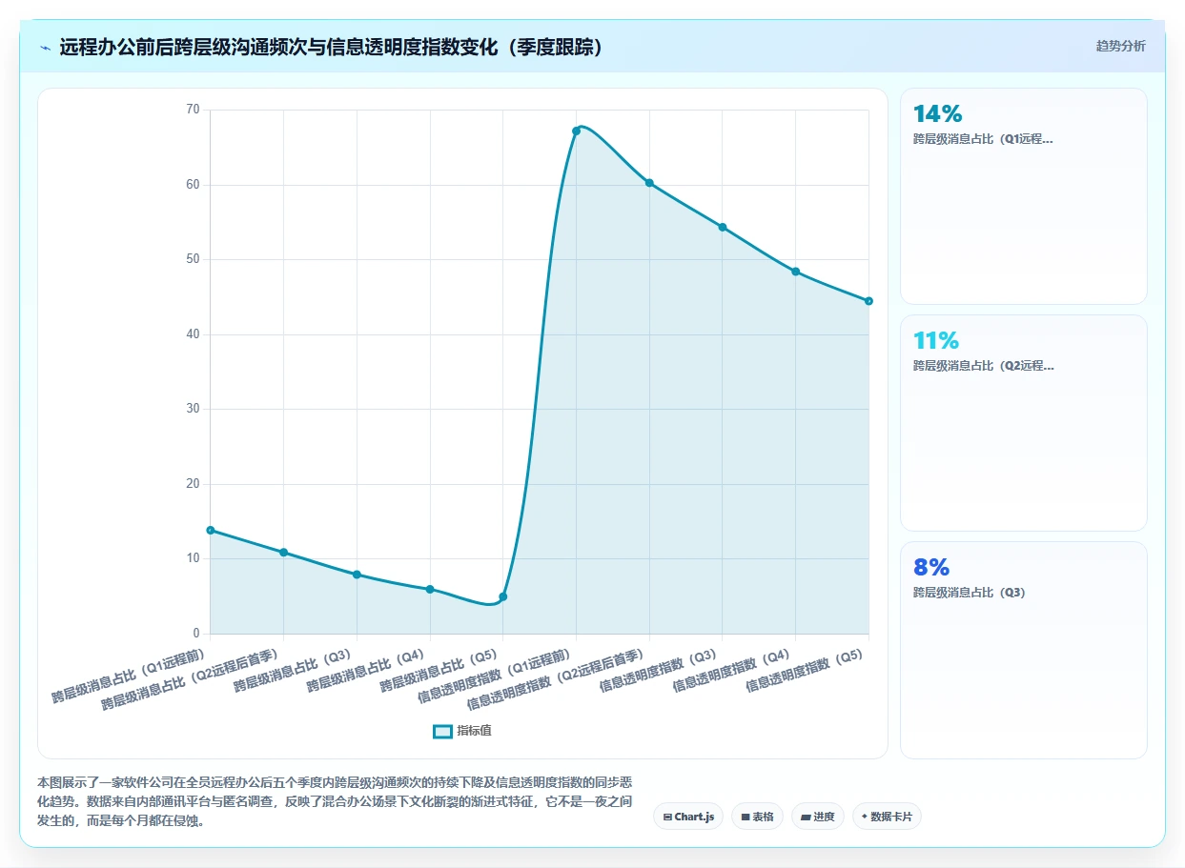Click the x-axis label 跨层级消息占比（Q1远程前）
The width and height of the screenshot is (1185, 868).
tap(129, 676)
